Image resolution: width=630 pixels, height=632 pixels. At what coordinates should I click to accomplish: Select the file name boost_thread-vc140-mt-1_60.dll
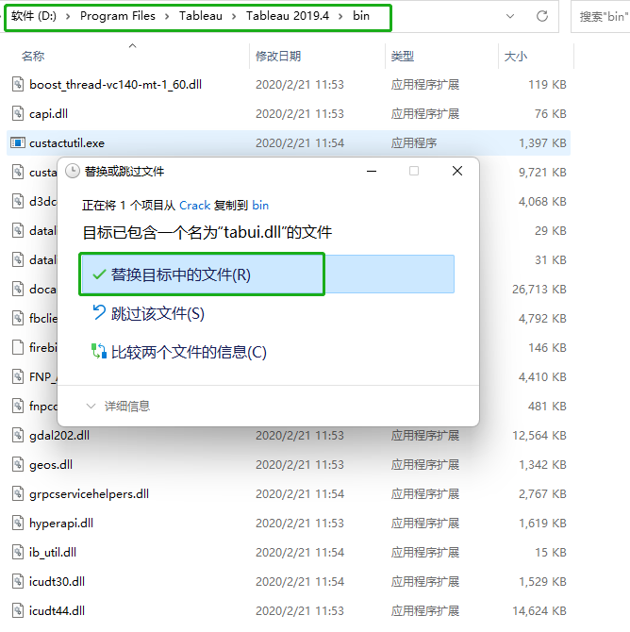[115, 85]
